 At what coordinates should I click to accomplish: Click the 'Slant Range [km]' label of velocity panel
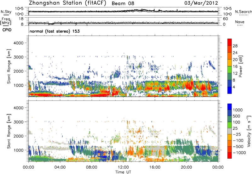9,131
